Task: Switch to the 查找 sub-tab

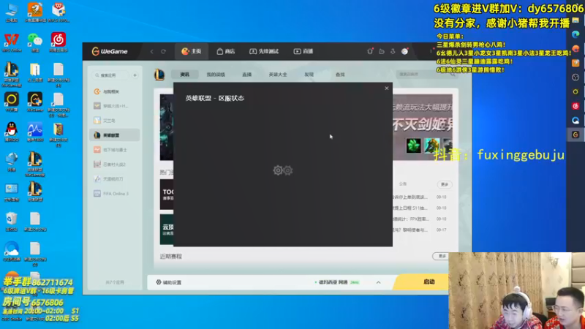Action: point(340,75)
